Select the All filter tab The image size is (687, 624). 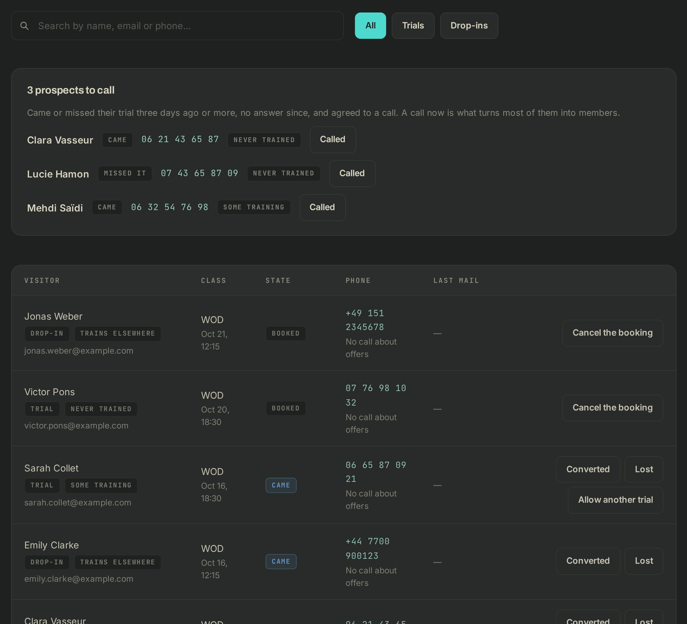[x=370, y=26]
